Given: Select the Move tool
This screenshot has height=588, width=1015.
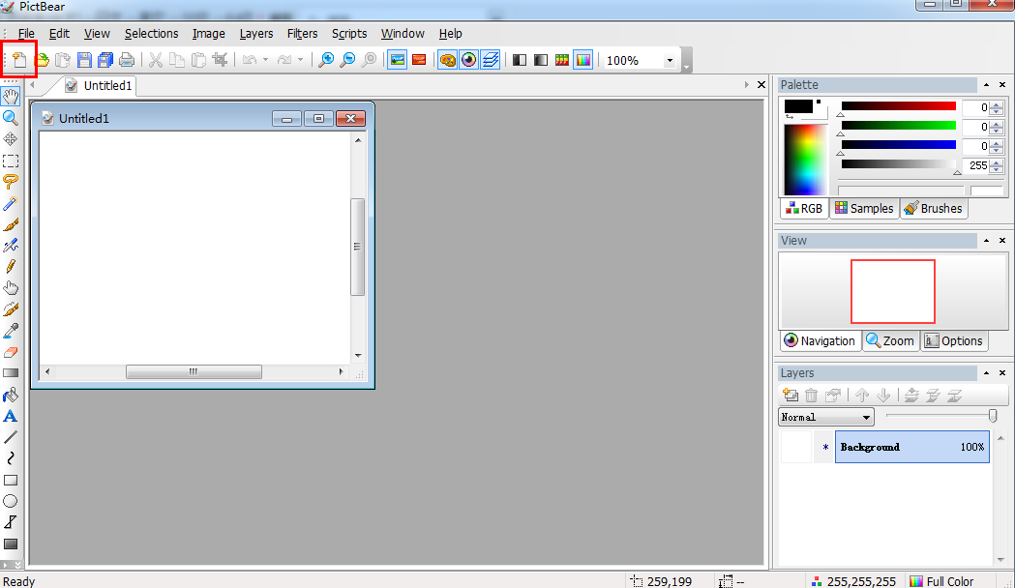Looking at the screenshot, I should point(11,139).
